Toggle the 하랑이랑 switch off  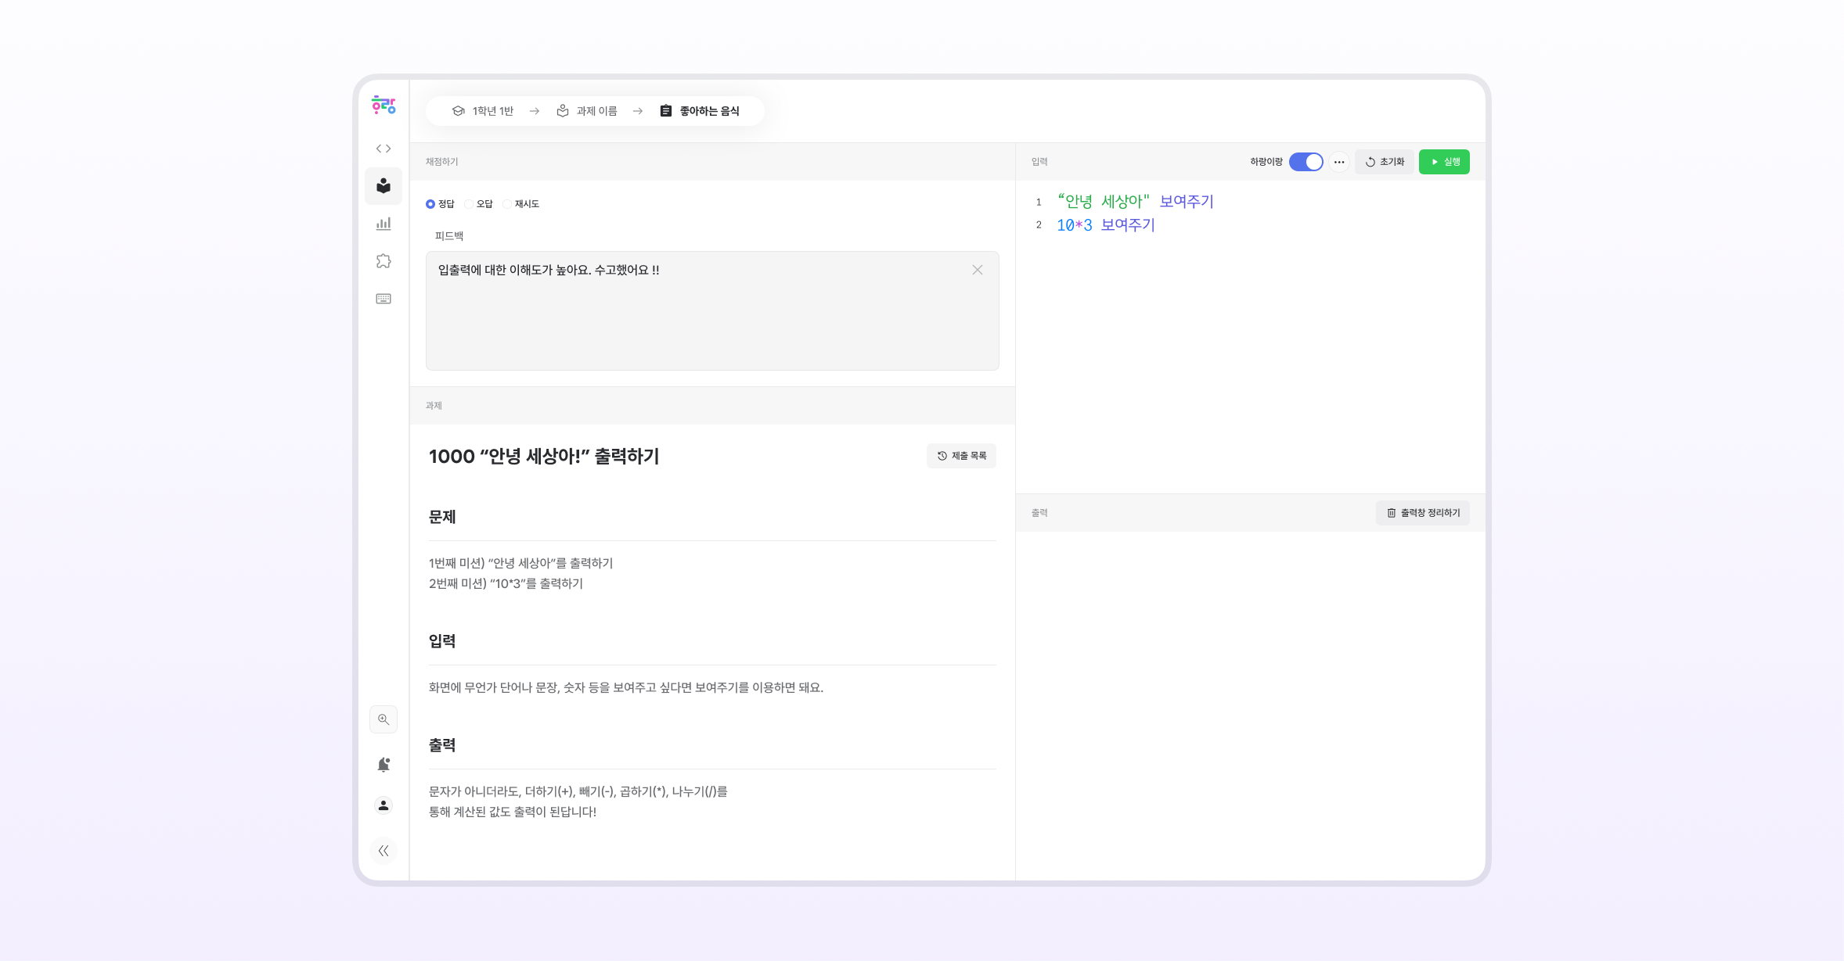(1306, 162)
